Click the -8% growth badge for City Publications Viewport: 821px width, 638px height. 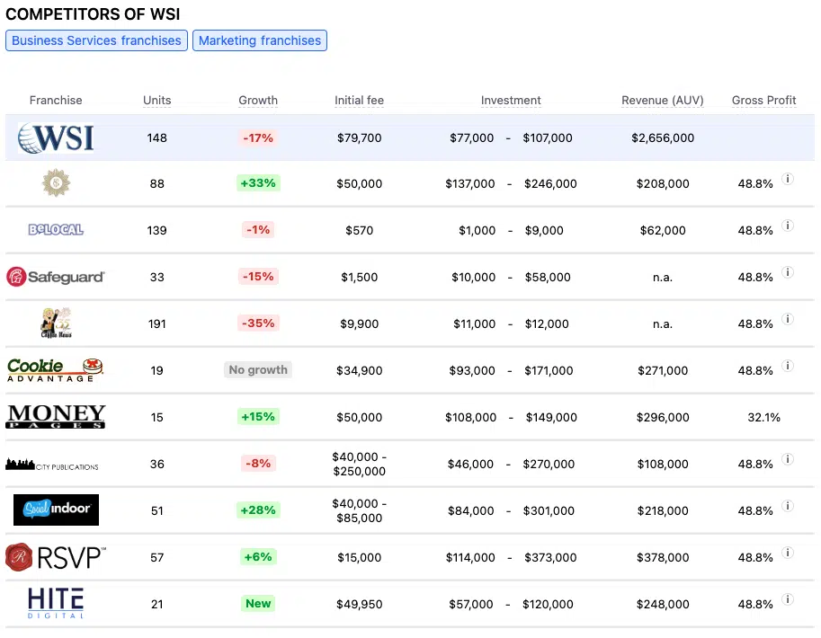[258, 463]
